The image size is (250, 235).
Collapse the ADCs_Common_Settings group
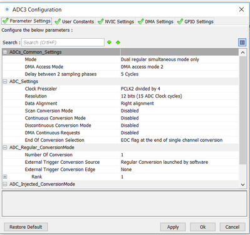5,52
